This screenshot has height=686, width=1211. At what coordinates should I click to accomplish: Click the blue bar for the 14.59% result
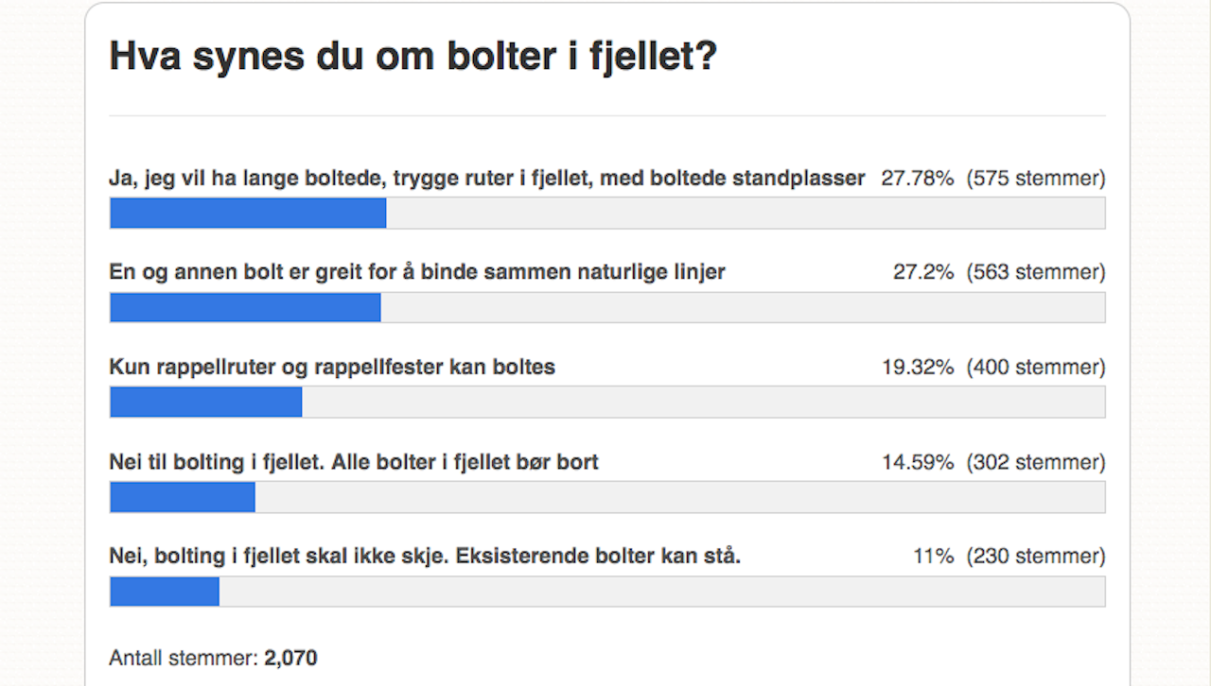click(x=183, y=497)
